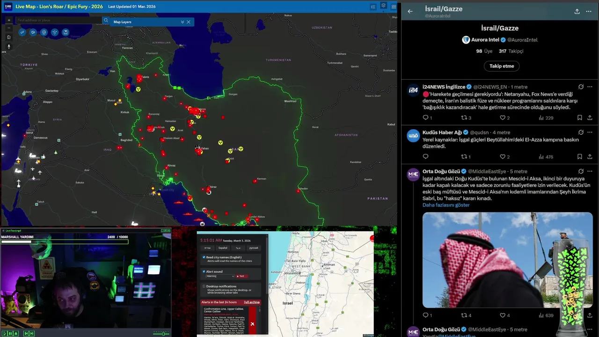
Task: Open more options for İsrail/Gazze list
Action: click(x=590, y=11)
